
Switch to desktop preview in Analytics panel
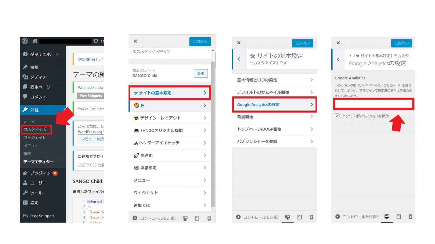(x=387, y=217)
